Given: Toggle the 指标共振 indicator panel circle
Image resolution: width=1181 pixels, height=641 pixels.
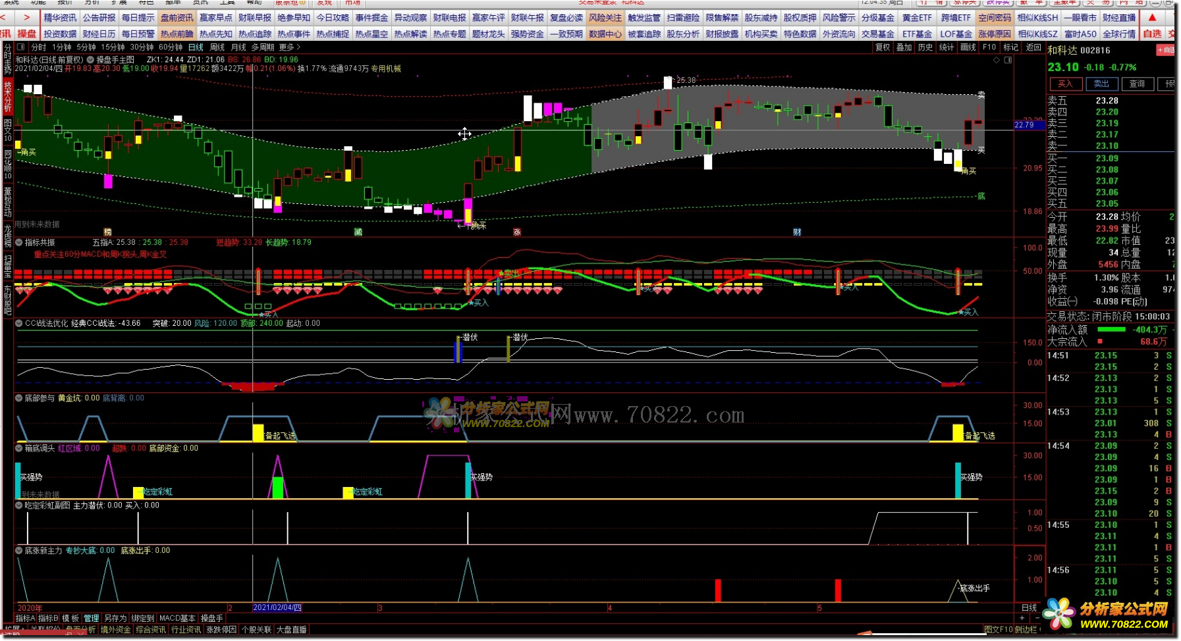Looking at the screenshot, I should point(19,242).
